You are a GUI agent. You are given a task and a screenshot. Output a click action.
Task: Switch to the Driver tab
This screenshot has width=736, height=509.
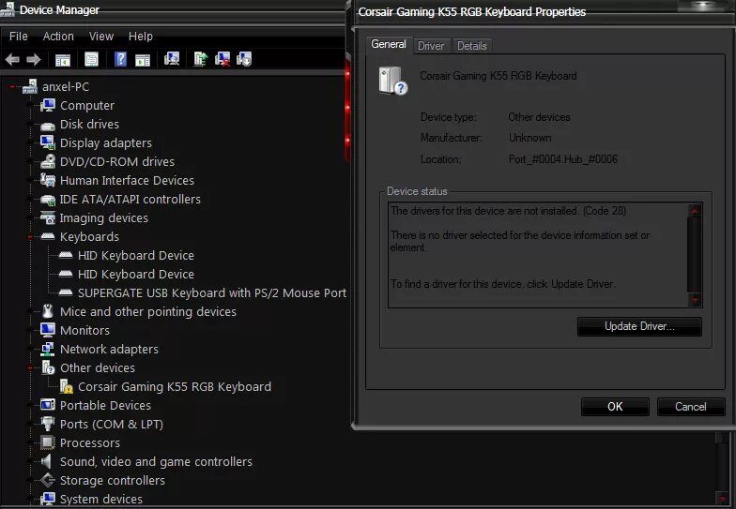430,46
